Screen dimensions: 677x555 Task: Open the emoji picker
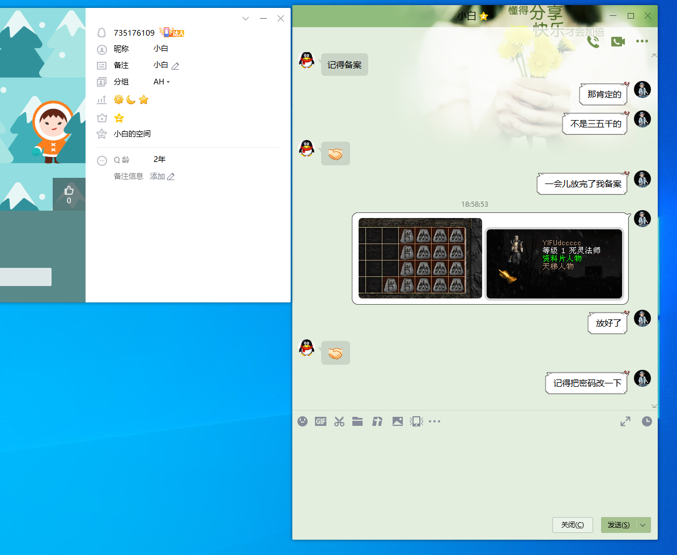pyautogui.click(x=303, y=421)
